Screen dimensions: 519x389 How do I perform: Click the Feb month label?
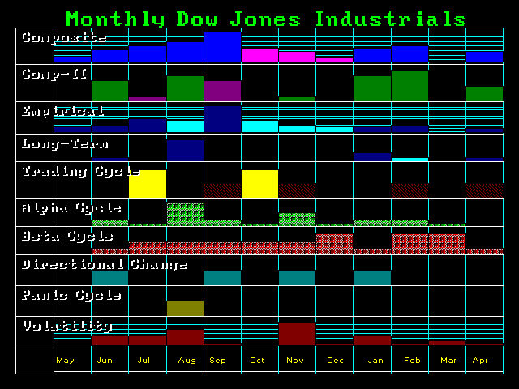[x=412, y=360]
